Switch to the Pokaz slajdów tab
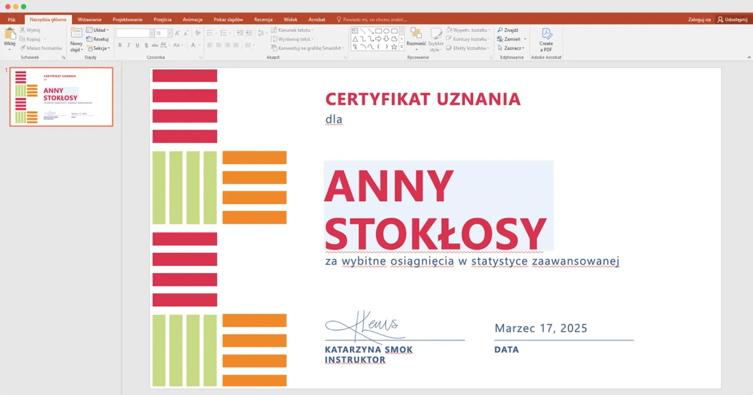 (x=228, y=19)
